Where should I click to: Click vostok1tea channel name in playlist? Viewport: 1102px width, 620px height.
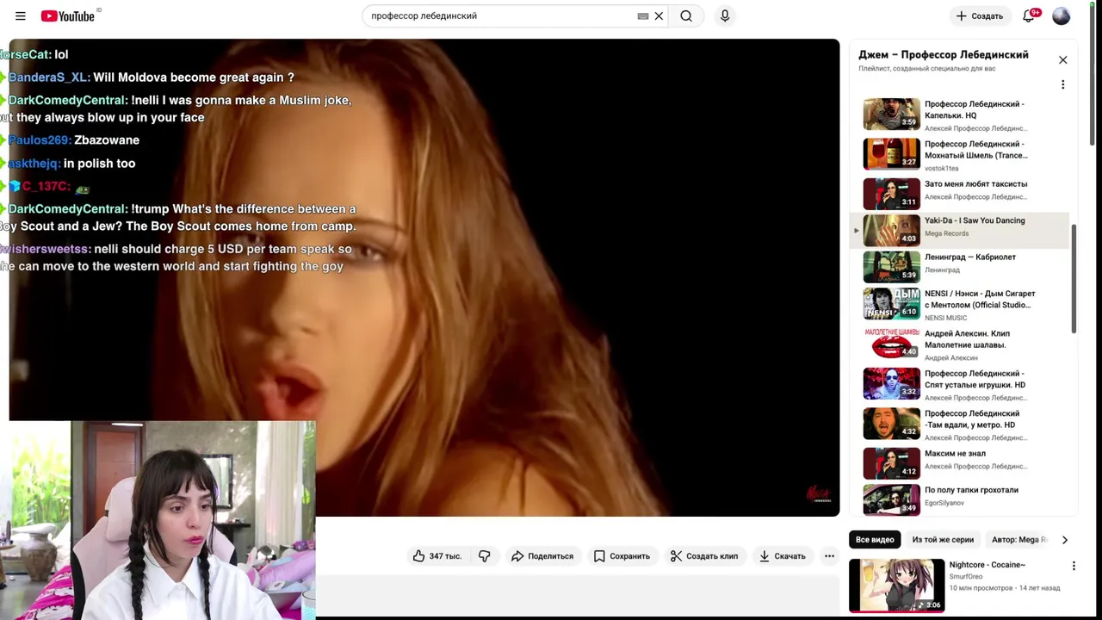click(941, 169)
